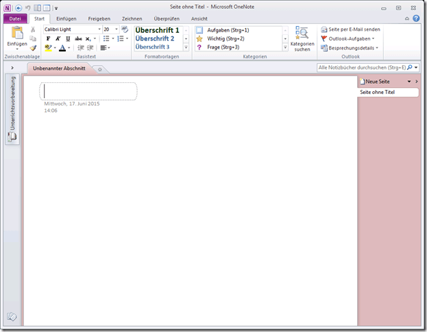Expand the Outlook-Aufgaben dropdown

[x=373, y=39]
